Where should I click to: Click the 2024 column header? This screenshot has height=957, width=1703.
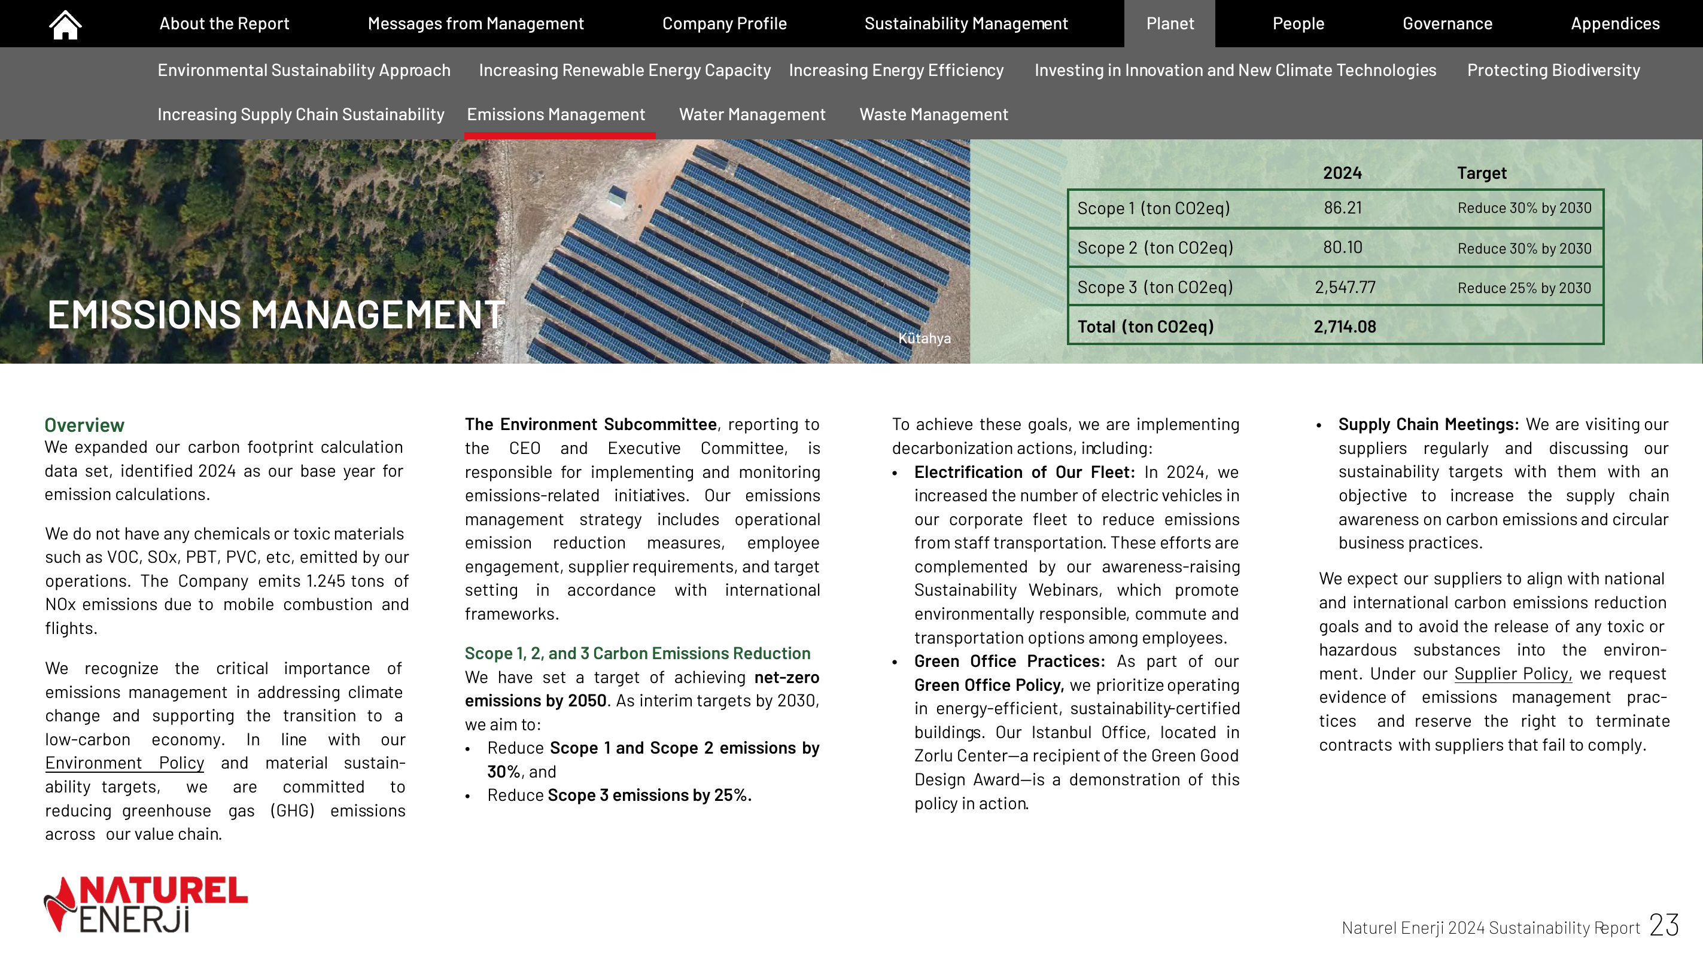(1342, 173)
